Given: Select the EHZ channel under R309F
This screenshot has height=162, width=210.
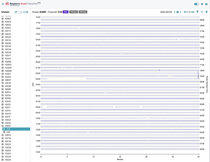Looking at the screenshot, I should click(x=16, y=129).
